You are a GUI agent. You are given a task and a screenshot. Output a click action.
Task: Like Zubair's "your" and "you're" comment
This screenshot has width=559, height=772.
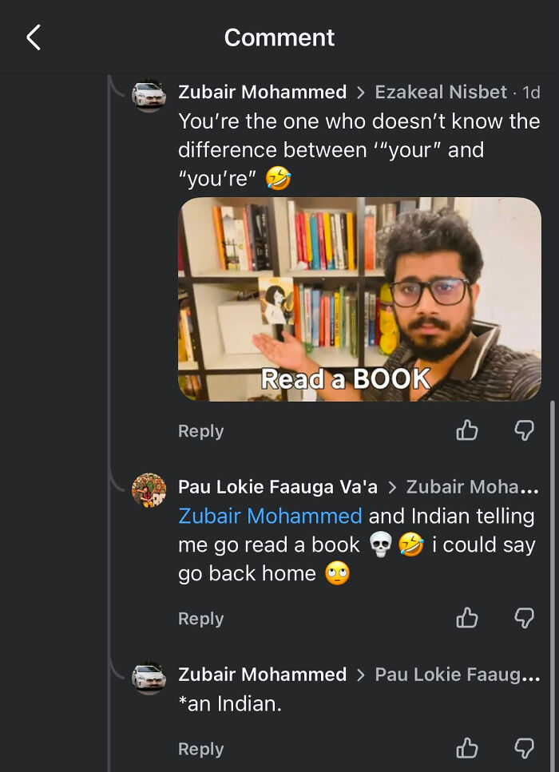tap(467, 430)
